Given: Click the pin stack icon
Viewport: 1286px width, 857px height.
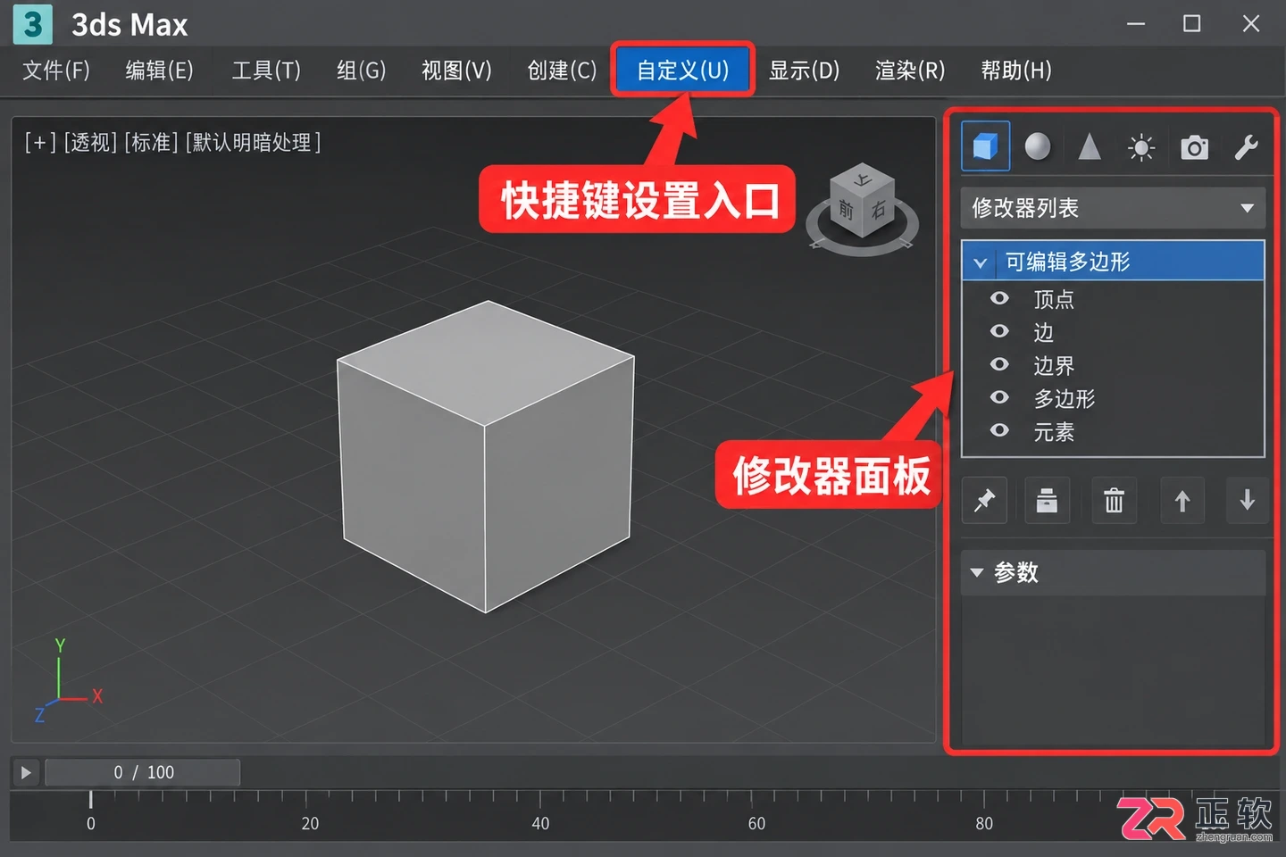Looking at the screenshot, I should coord(984,501).
